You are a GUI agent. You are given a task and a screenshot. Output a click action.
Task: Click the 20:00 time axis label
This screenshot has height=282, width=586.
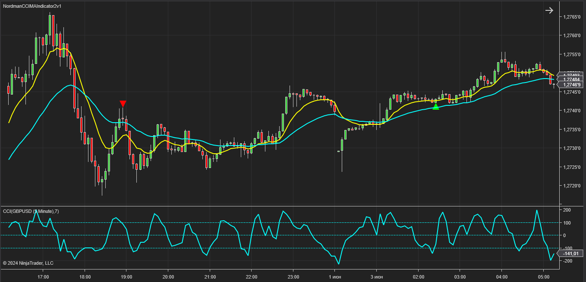(168, 277)
